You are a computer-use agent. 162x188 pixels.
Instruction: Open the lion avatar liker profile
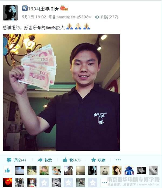tap(56, 182)
